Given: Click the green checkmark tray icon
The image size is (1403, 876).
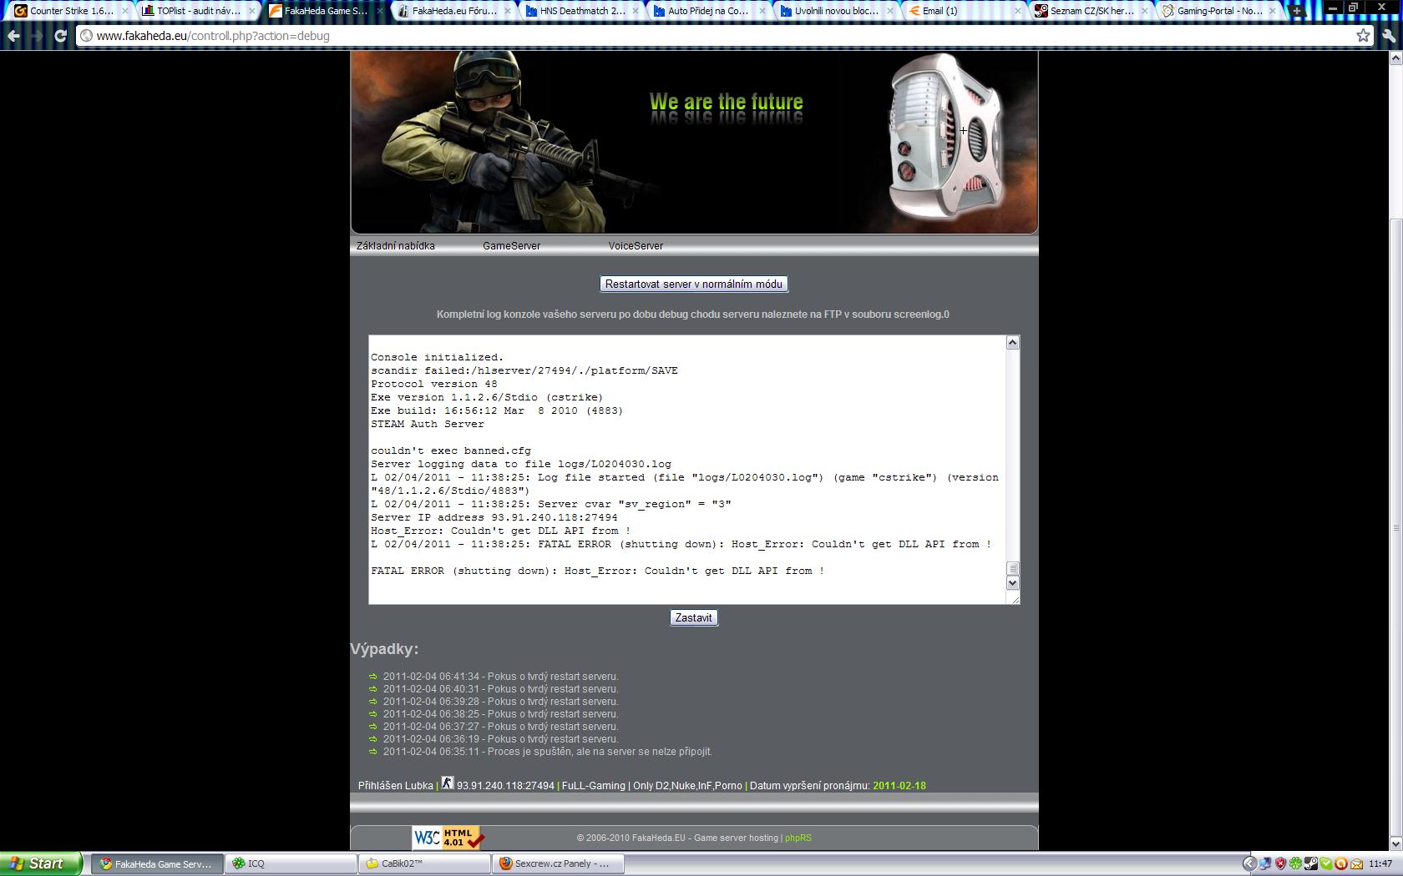Looking at the screenshot, I should pos(1326,863).
